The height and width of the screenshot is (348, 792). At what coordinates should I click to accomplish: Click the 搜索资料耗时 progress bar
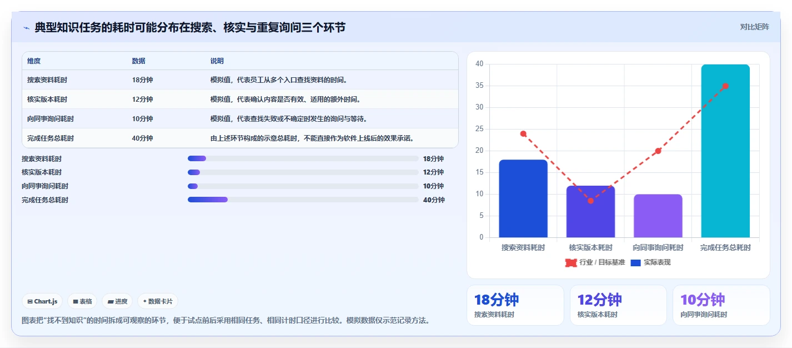click(x=303, y=158)
